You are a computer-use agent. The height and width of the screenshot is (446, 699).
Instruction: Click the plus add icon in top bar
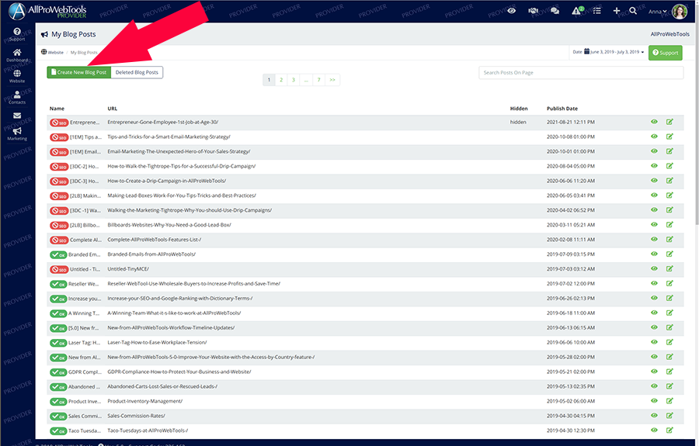click(x=617, y=11)
